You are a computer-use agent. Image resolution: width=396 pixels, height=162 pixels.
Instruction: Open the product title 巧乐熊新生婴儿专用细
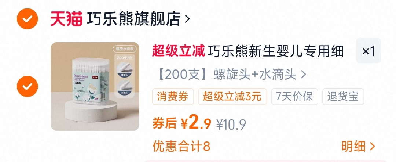point(276,52)
